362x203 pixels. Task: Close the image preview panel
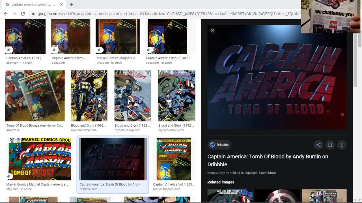tap(213, 30)
